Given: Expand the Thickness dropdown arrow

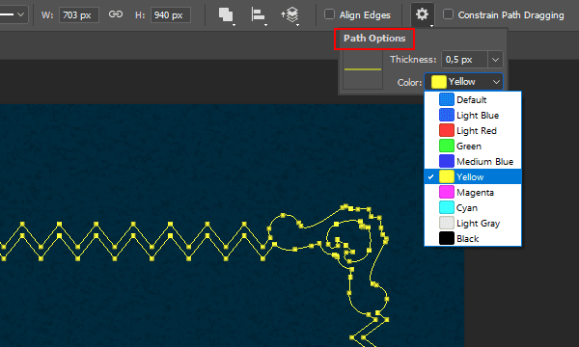Looking at the screenshot, I should [x=495, y=60].
